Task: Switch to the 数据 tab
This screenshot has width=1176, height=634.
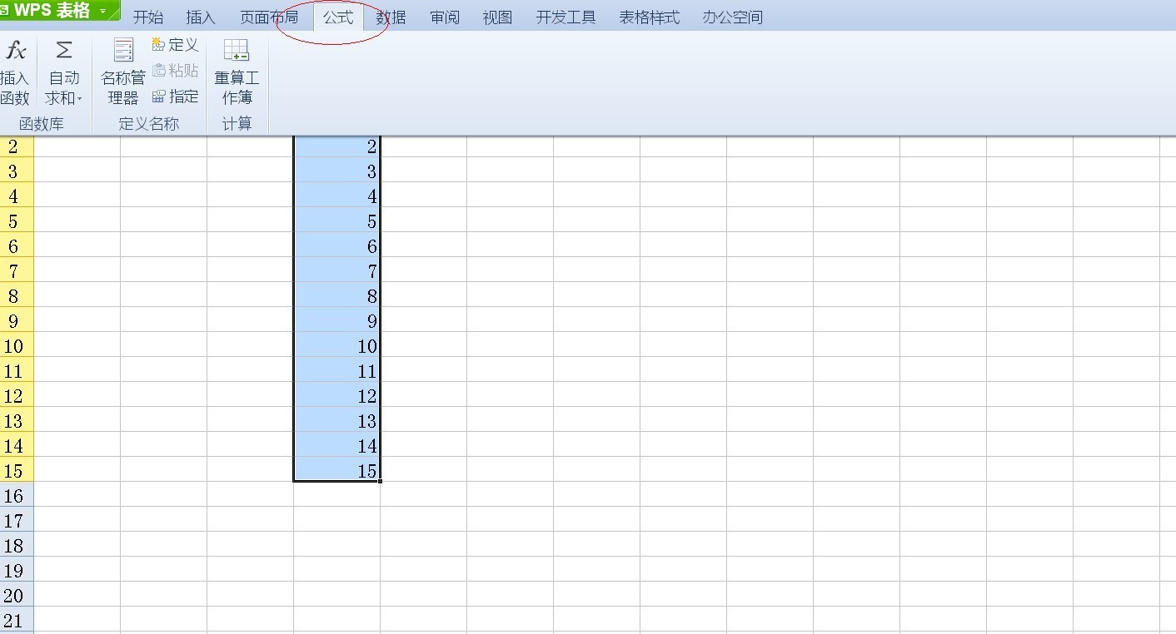Action: click(391, 17)
